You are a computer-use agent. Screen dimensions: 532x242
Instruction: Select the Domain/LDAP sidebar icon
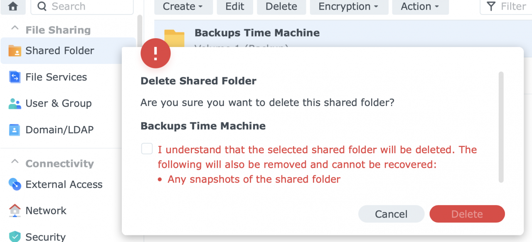(15, 130)
